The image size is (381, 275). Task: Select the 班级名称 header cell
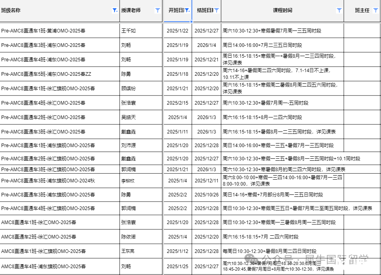[x=59, y=10]
